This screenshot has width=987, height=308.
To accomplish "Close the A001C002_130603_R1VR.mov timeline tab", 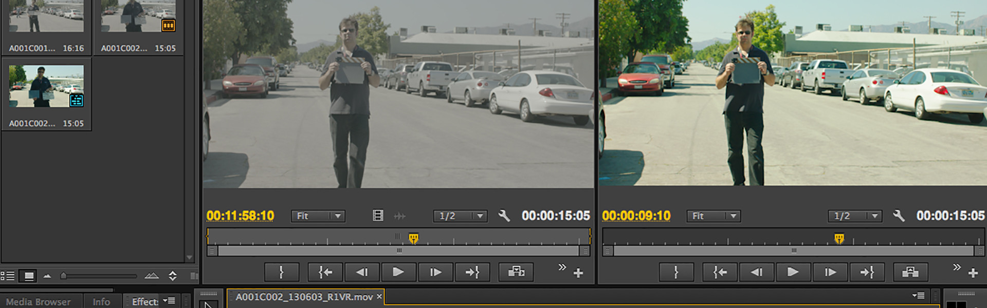I will 379,296.
